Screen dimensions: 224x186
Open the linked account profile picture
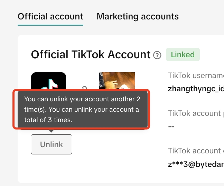(x=117, y=81)
